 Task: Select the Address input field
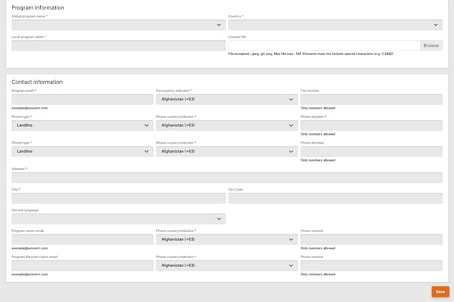[226, 177]
